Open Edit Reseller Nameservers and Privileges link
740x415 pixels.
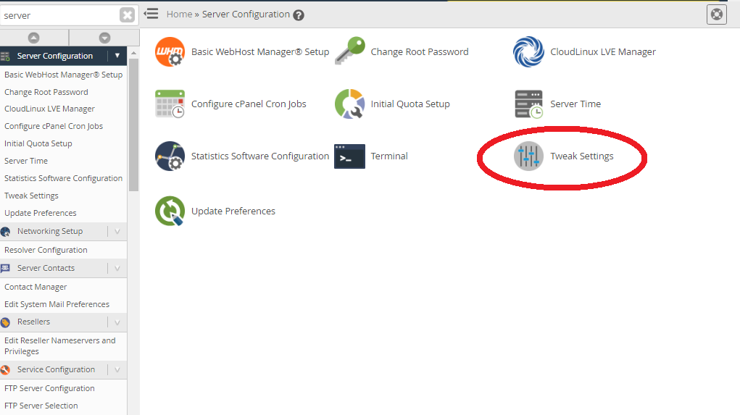pyautogui.click(x=60, y=345)
